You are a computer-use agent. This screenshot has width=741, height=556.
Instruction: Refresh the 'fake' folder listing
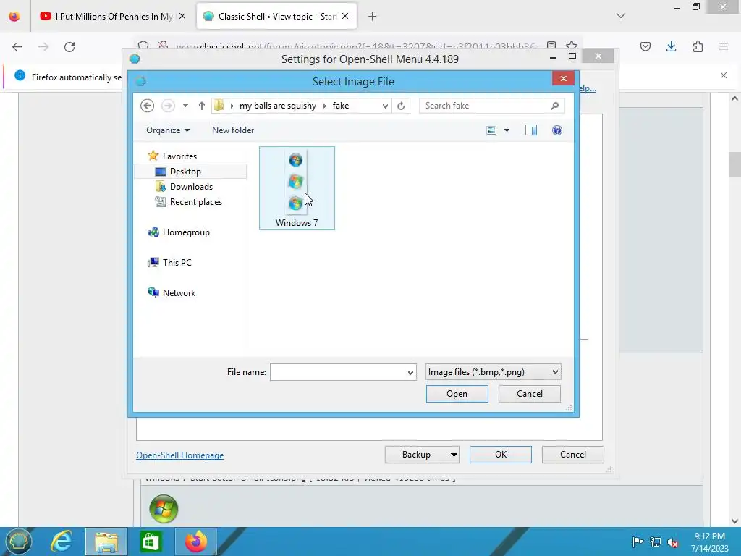pos(401,106)
